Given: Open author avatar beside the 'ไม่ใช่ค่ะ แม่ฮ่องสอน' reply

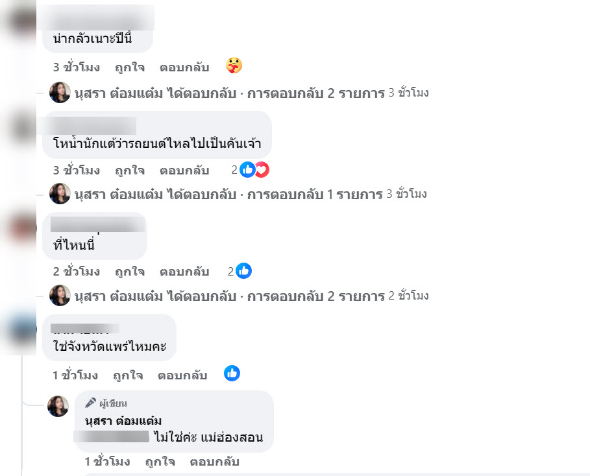Looking at the screenshot, I should pos(58,406).
